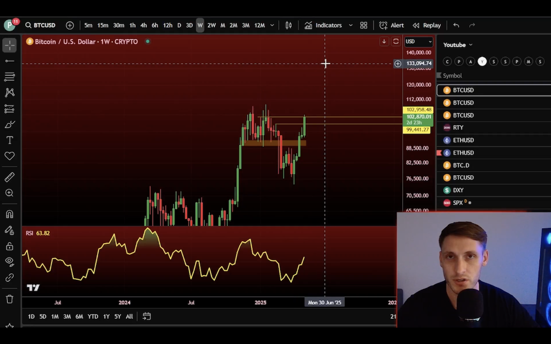Activate the Zoom In tool
The image size is (551, 344).
click(x=10, y=193)
